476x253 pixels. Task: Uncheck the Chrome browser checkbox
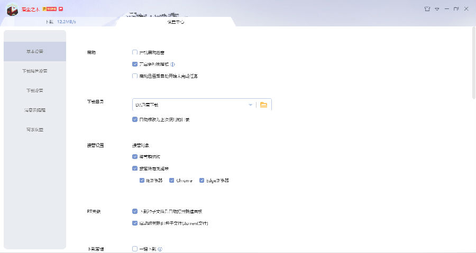[x=171, y=180]
